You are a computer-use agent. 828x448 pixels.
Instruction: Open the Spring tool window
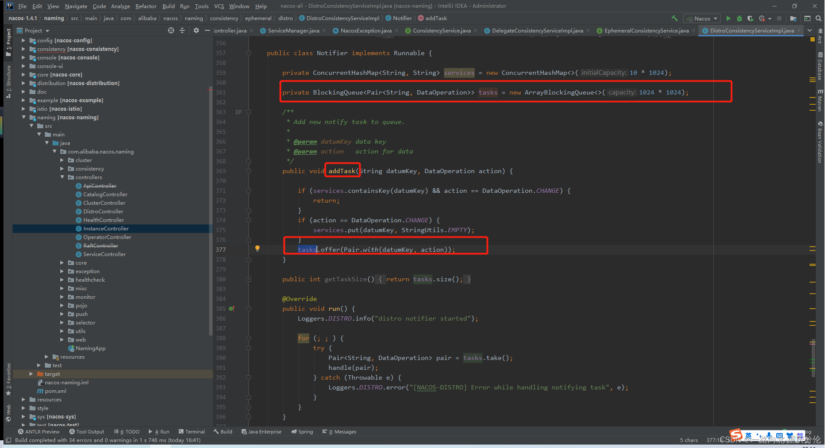pyautogui.click(x=302, y=432)
